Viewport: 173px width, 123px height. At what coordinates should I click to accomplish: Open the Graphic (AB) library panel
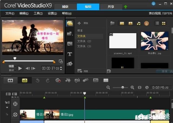pos(70,44)
